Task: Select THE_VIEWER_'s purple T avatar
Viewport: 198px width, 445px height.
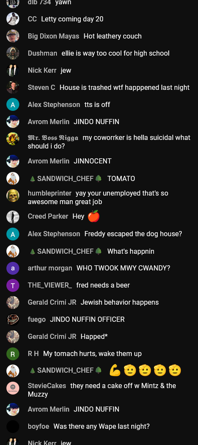Action: pos(13,285)
